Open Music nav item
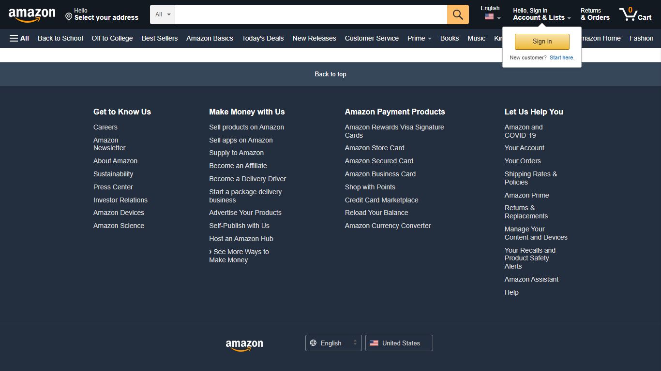Viewport: 661px width, 371px height. pos(476,38)
